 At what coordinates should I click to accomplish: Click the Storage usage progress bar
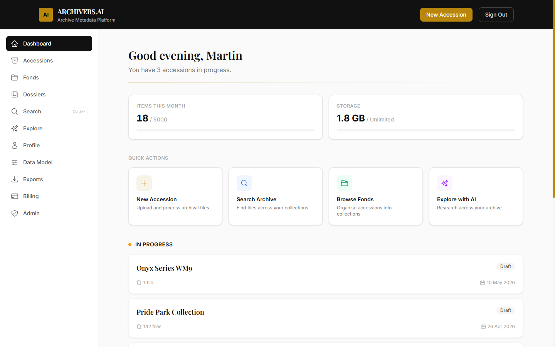(426, 130)
